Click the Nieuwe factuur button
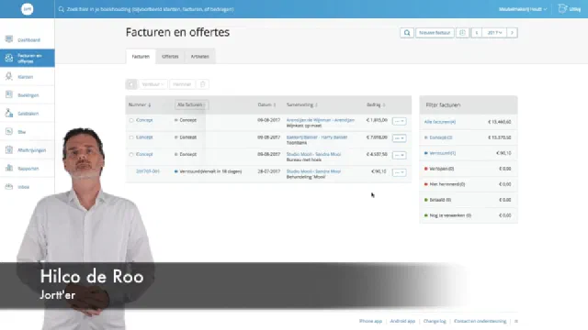 (x=435, y=33)
